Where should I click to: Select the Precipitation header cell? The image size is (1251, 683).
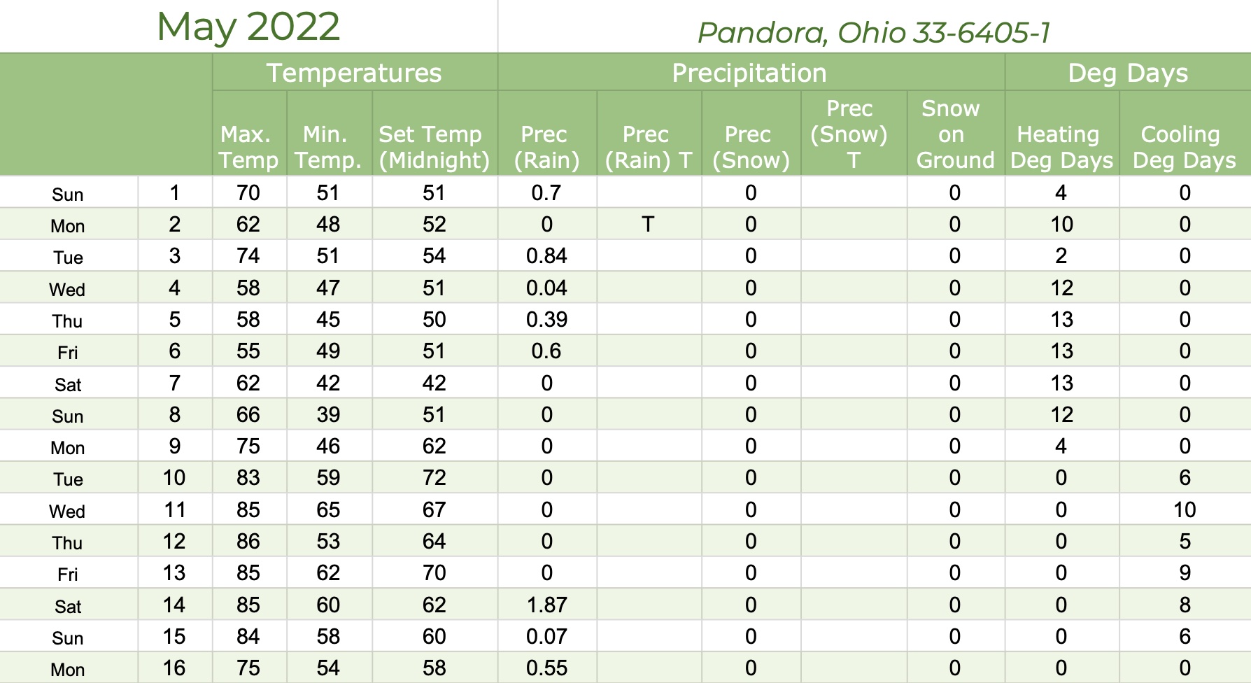pyautogui.click(x=751, y=73)
